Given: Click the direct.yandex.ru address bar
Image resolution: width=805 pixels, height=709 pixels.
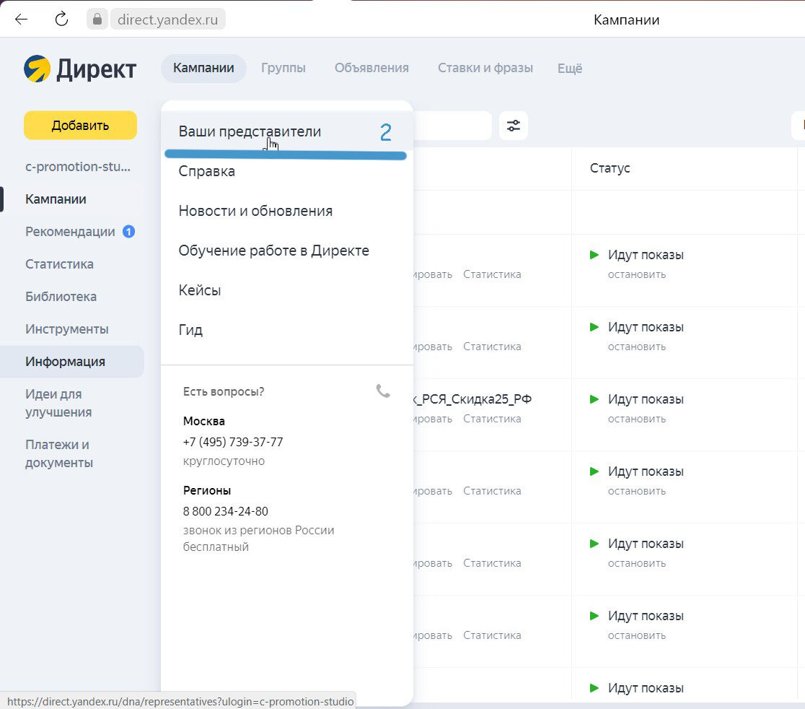Looking at the screenshot, I should pyautogui.click(x=167, y=19).
